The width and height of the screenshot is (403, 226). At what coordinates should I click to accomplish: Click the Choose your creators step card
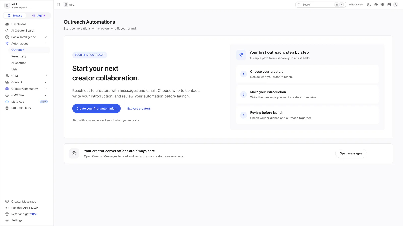pos(307,74)
